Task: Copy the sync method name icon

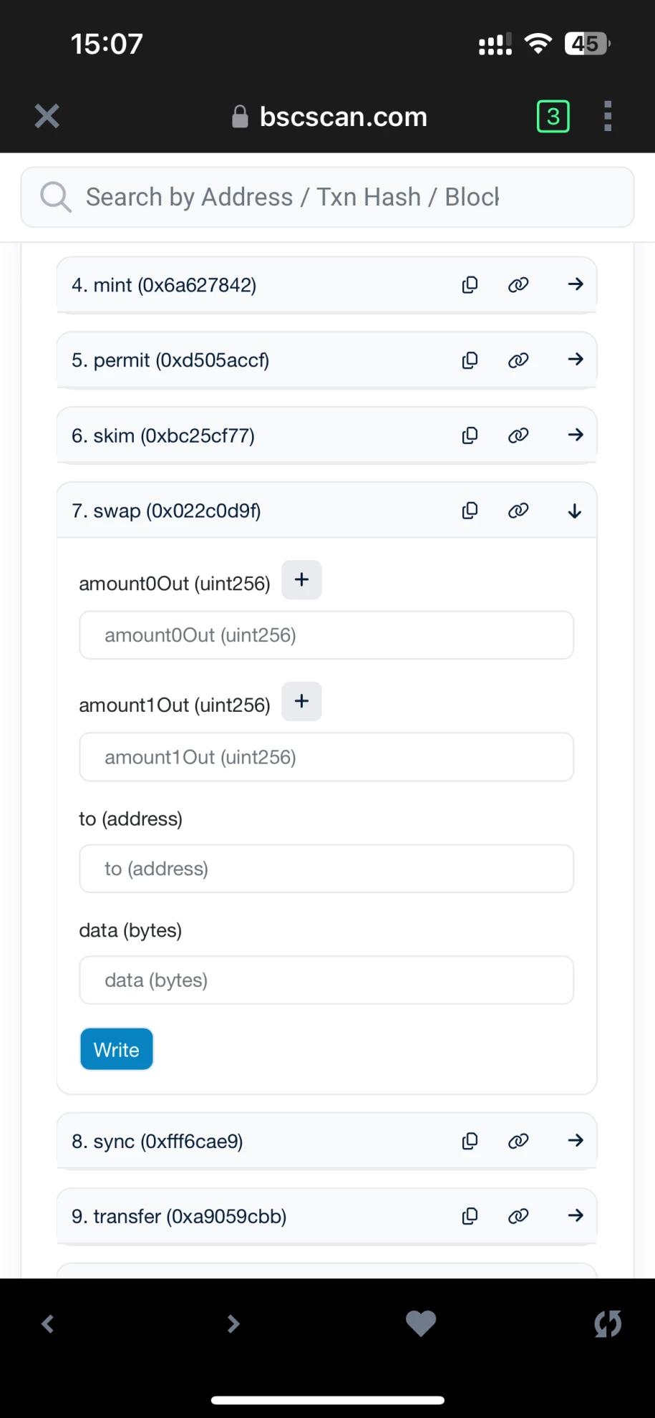Action: point(470,1141)
